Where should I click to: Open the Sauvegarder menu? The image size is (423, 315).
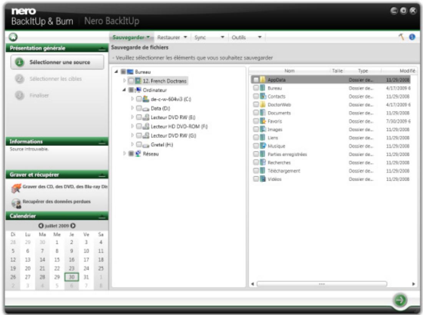[131, 37]
